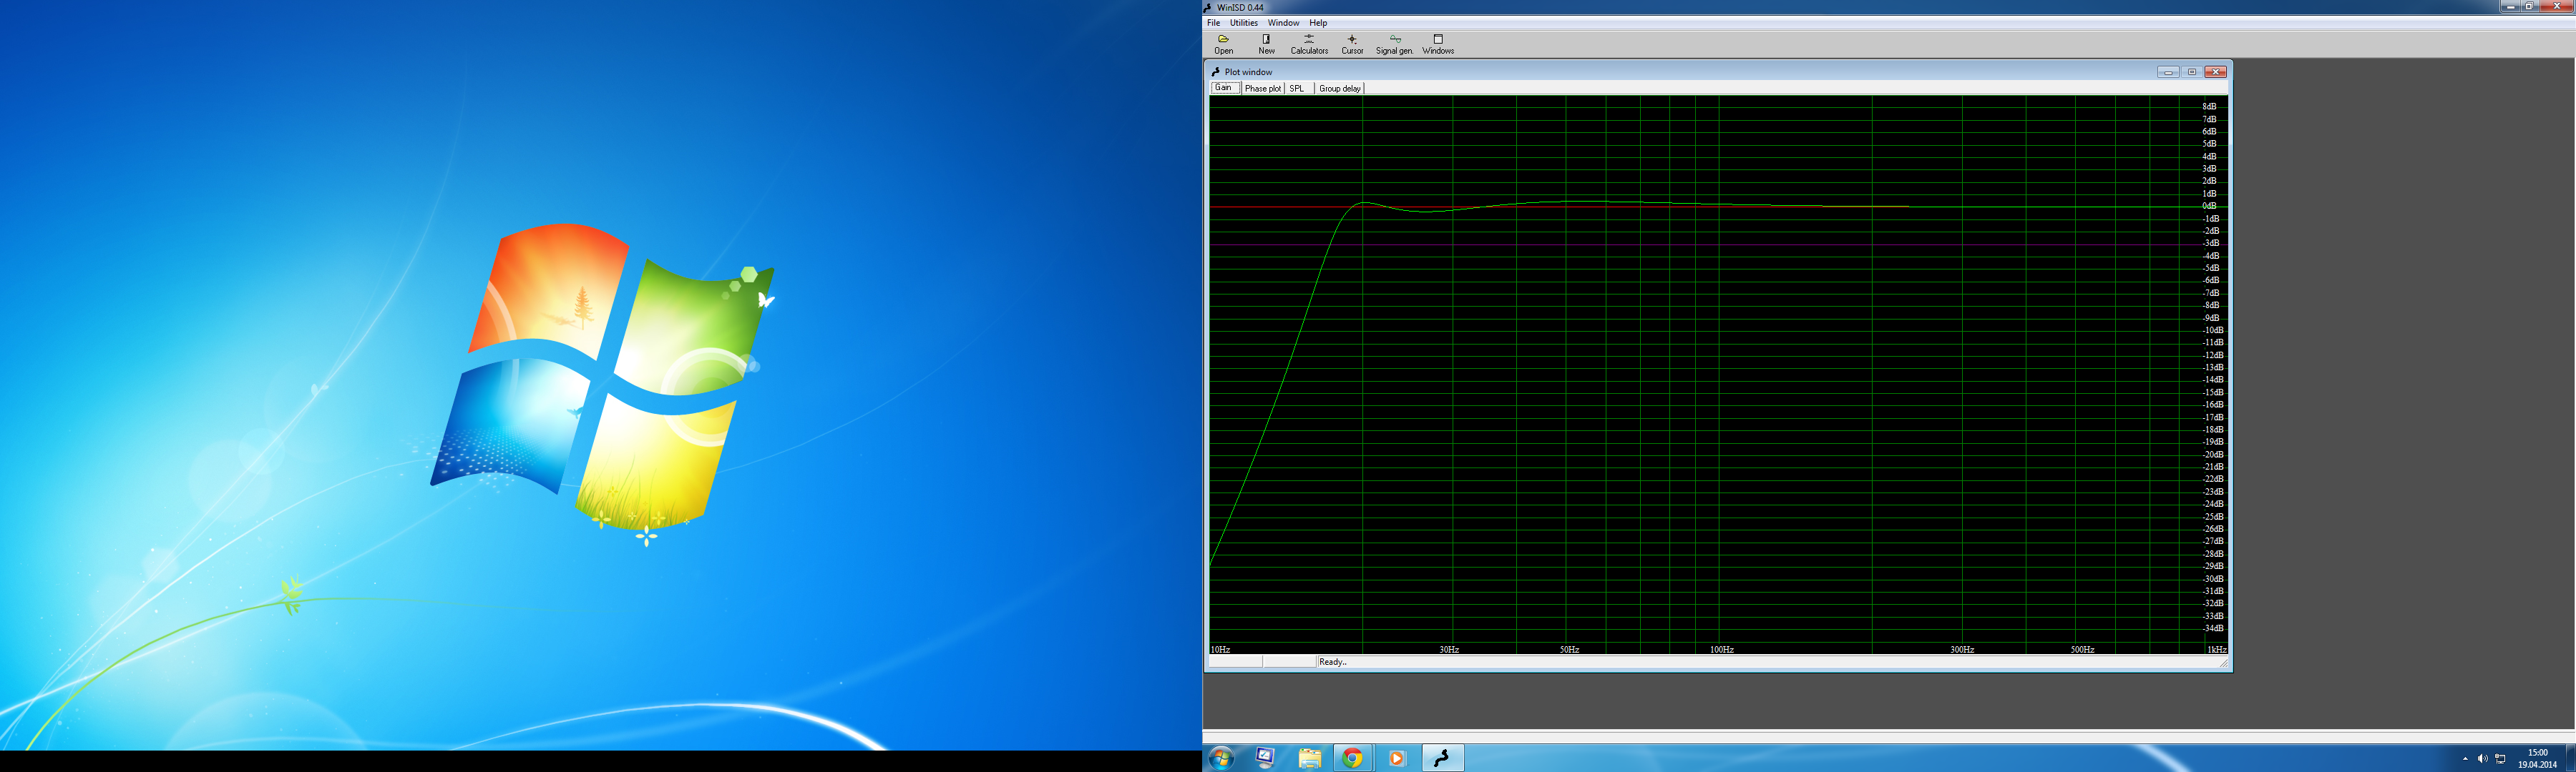Click the Plot window title bar icon
The width and height of the screenshot is (2576, 772).
1216,72
